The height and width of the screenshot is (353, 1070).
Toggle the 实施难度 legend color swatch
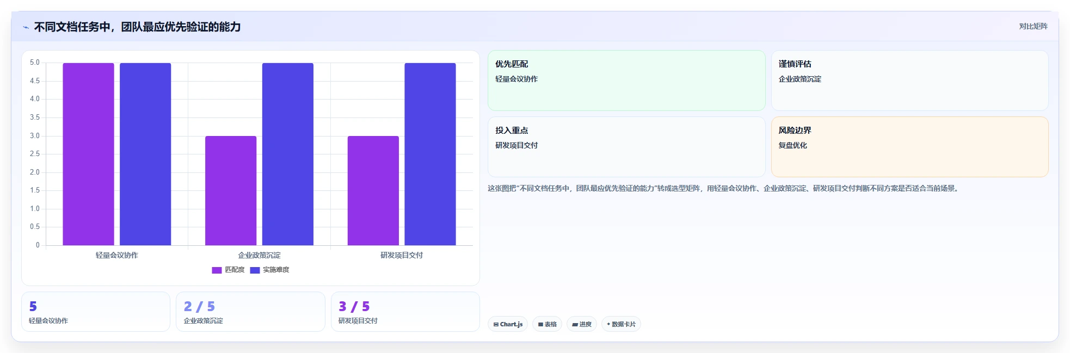(x=255, y=270)
